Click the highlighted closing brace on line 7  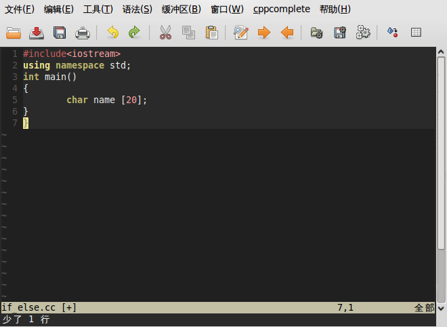[x=26, y=123]
